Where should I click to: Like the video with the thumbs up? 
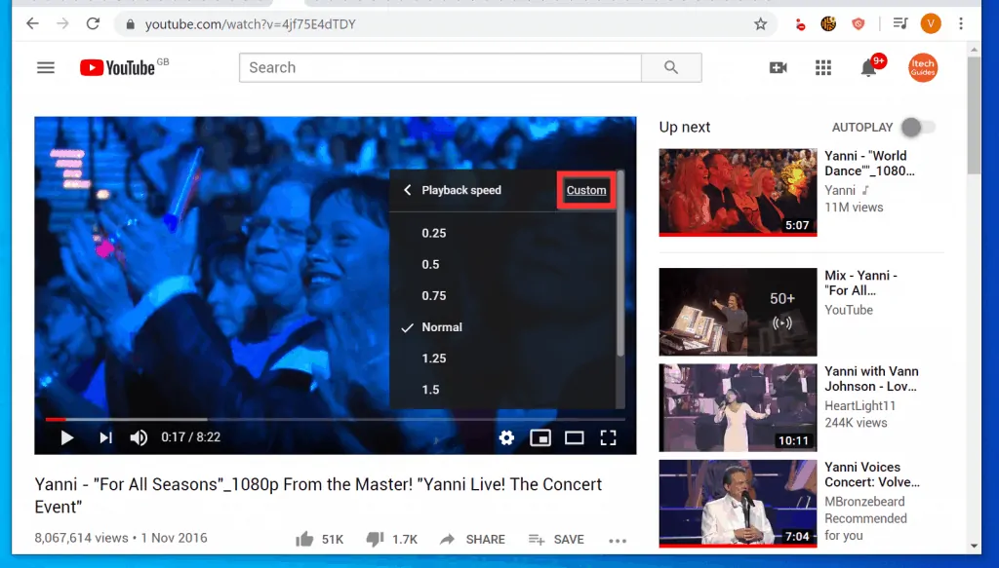pyautogui.click(x=304, y=540)
